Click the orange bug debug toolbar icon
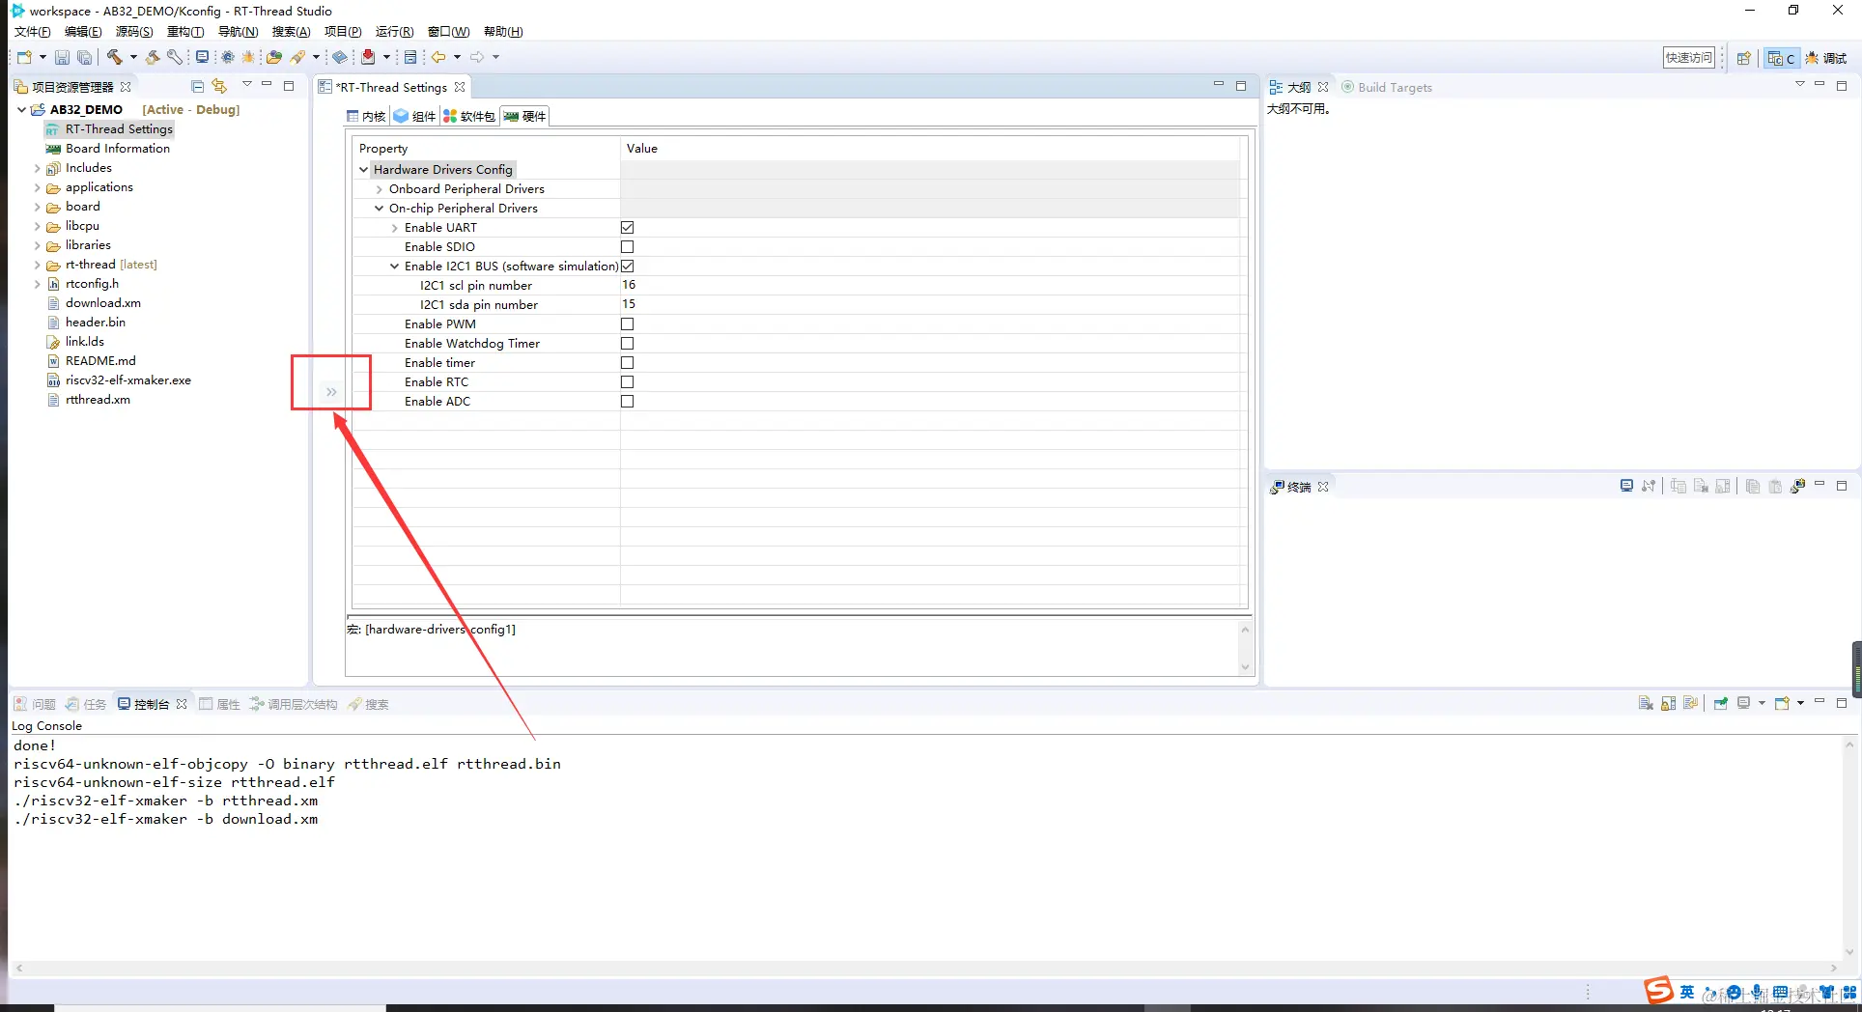1862x1012 pixels. pyautogui.click(x=249, y=57)
